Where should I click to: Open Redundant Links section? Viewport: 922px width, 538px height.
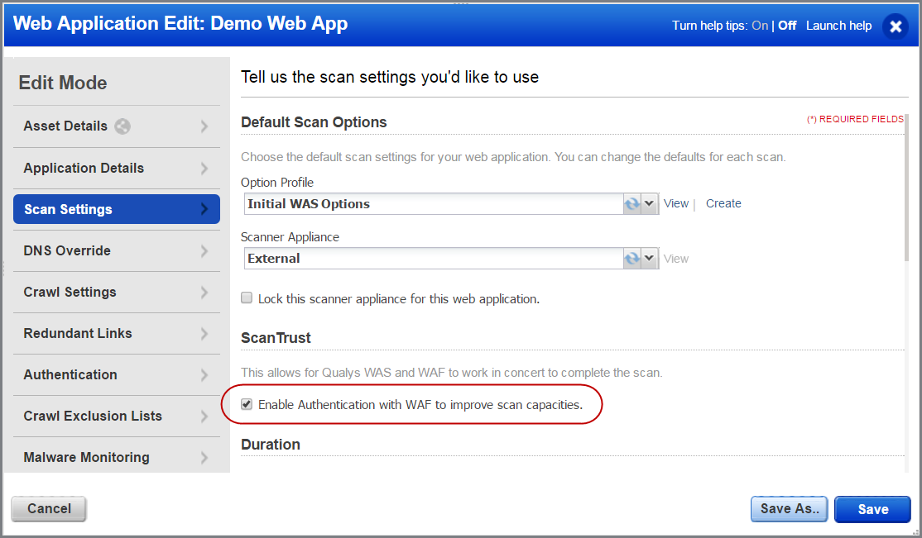tap(117, 334)
